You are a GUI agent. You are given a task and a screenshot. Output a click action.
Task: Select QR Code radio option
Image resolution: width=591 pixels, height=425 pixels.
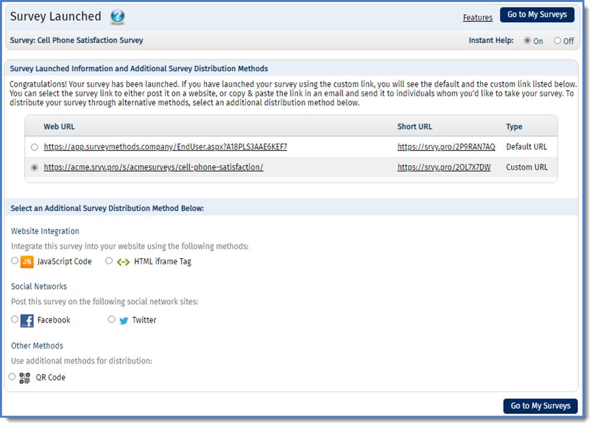(x=12, y=376)
